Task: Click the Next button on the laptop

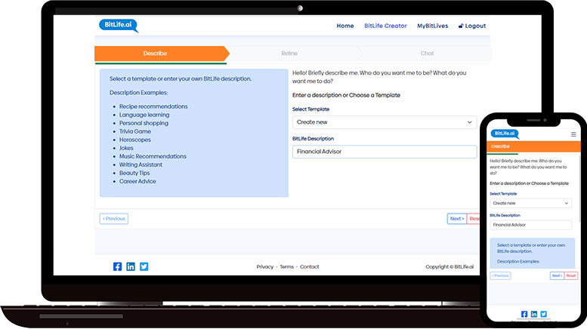Action: (457, 219)
